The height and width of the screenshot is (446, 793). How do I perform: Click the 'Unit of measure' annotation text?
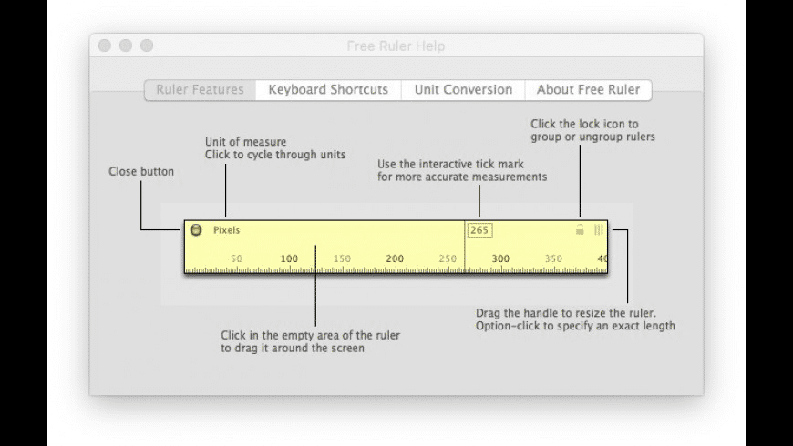click(245, 142)
